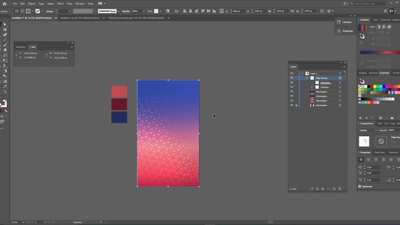
Task: Click the trash Delete Selection icon in Layers
Action: (x=339, y=189)
